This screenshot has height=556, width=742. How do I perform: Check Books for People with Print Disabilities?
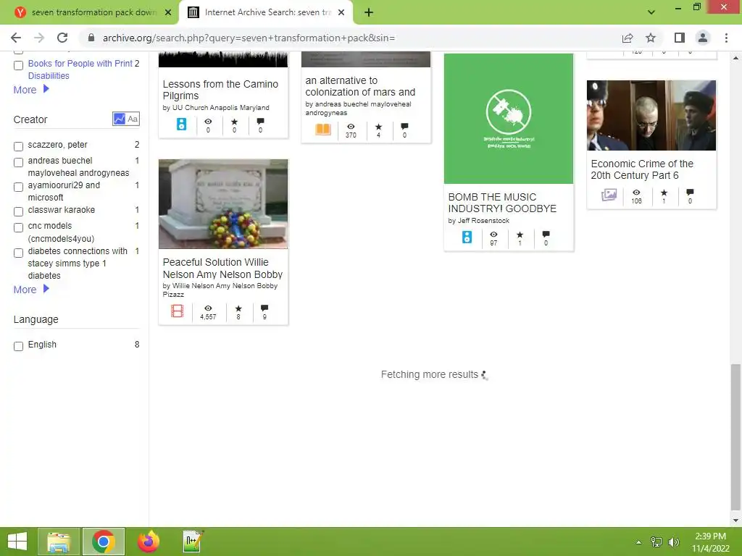pyautogui.click(x=18, y=65)
